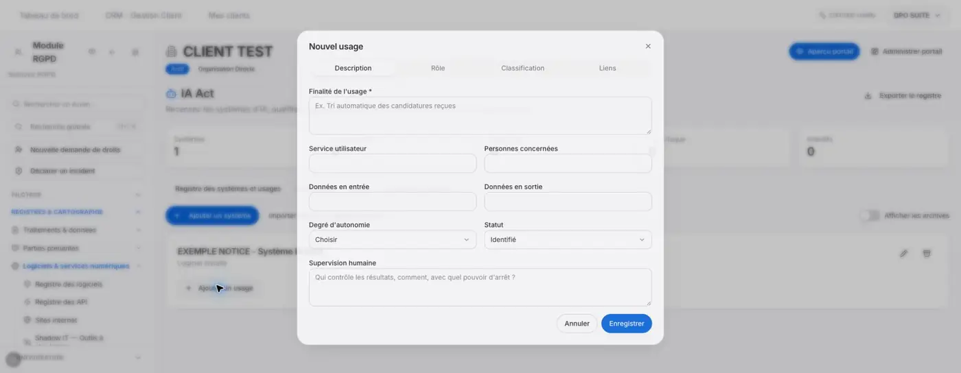
Task: Open the Mes clients nav item
Action: [x=229, y=15]
